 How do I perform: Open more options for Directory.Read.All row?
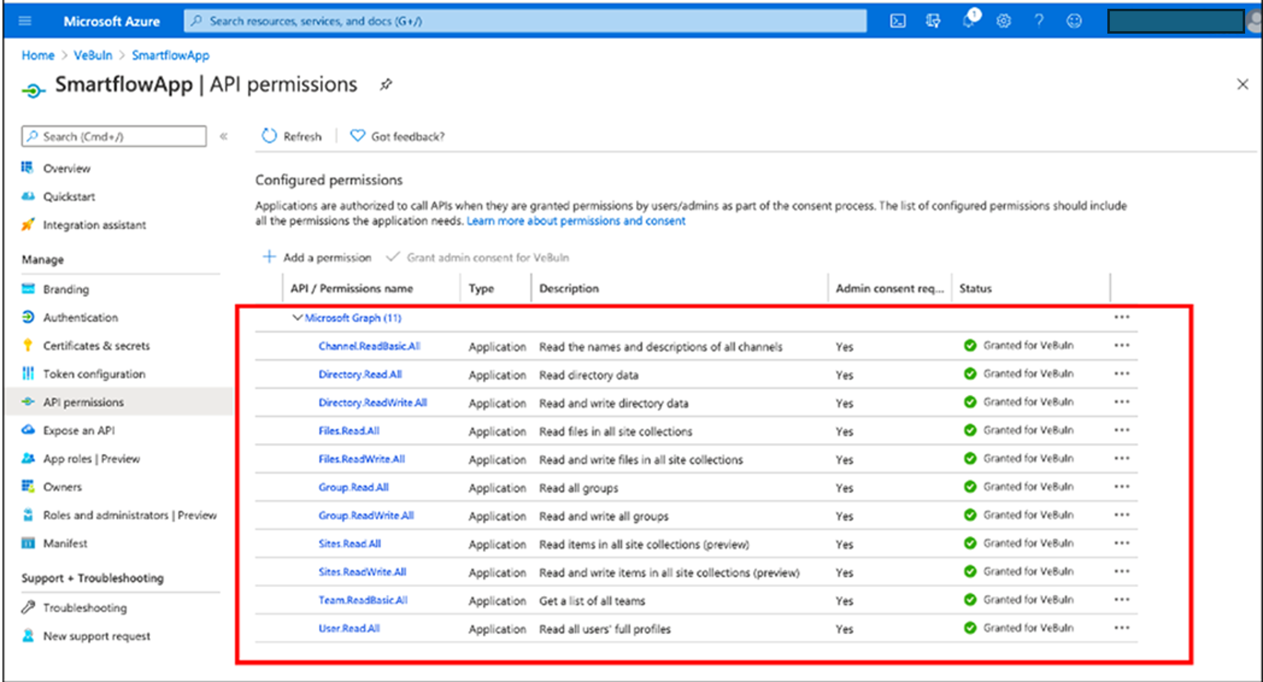coord(1121,373)
